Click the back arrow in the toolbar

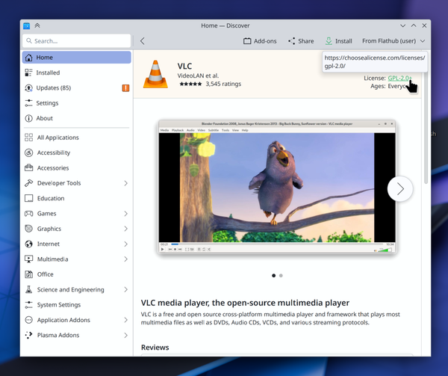pyautogui.click(x=143, y=41)
